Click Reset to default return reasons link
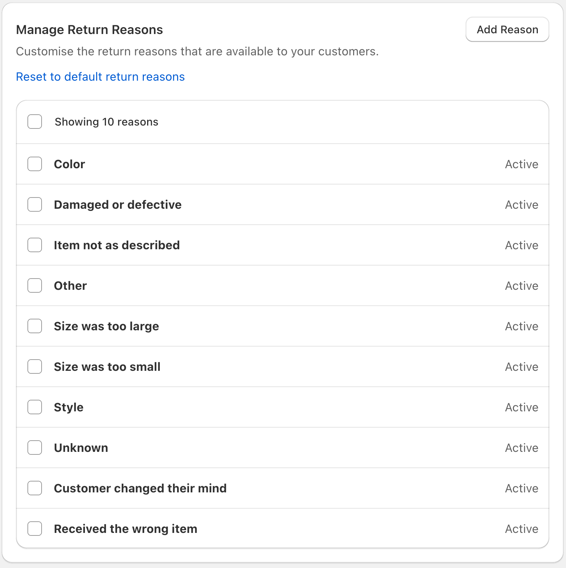Viewport: 566px width, 568px height. point(100,77)
